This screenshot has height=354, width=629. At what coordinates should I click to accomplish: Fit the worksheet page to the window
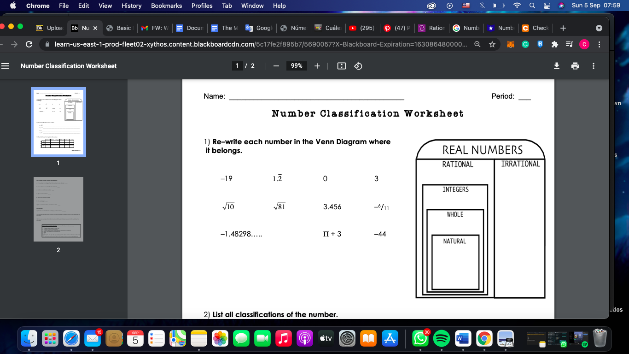[x=341, y=66]
